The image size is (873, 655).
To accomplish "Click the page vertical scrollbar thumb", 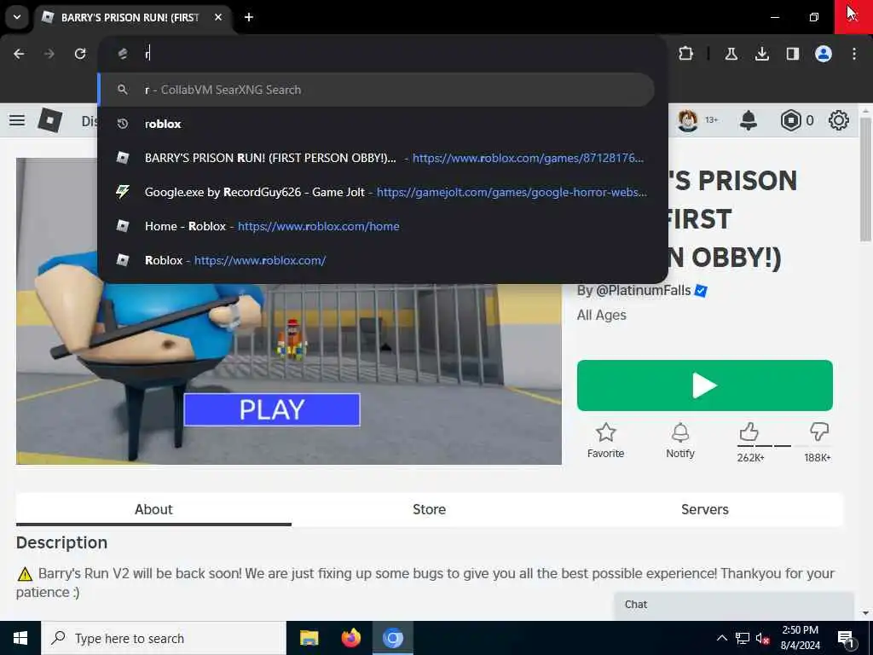I will [865, 178].
